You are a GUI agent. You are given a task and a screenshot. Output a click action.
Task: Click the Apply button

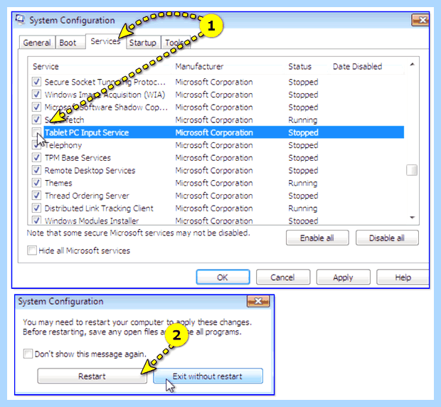pos(343,277)
